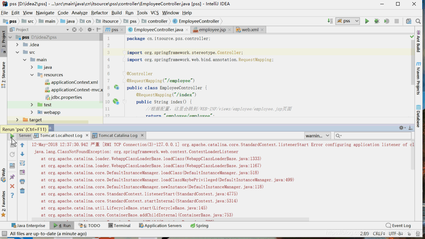Hide the Project panel with its hide icon
This screenshot has height=239, width=425.
coord(99,30)
